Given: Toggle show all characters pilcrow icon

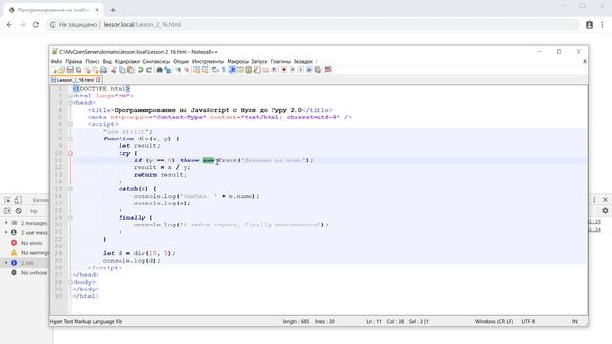Looking at the screenshot, I should [x=223, y=70].
